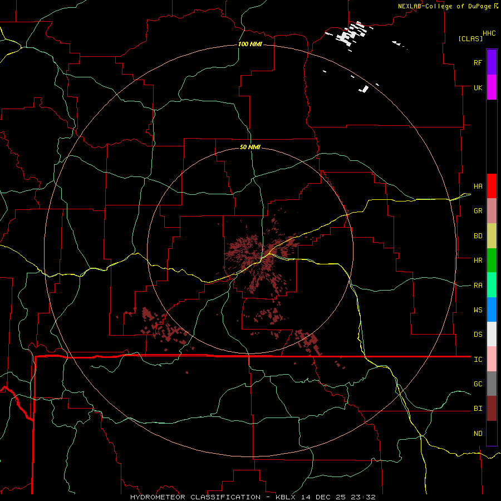Click the GR legend label
Viewport: 501px width, 501px height.
click(x=478, y=211)
